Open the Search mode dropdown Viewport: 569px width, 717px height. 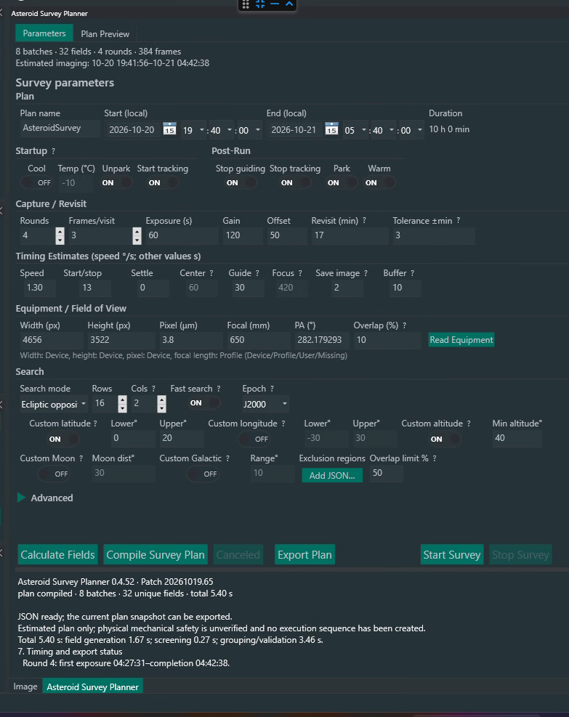54,404
